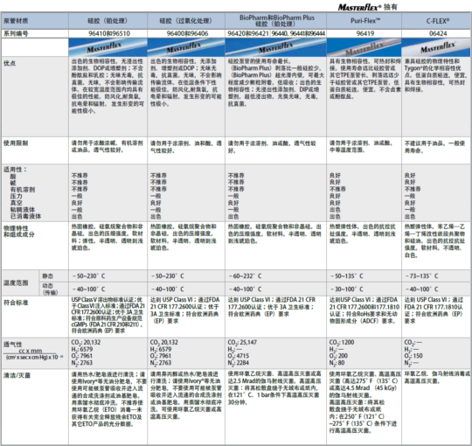472x446 pixels.
Task: Click the standards text in the C-FLEX column
Action: coord(434,310)
